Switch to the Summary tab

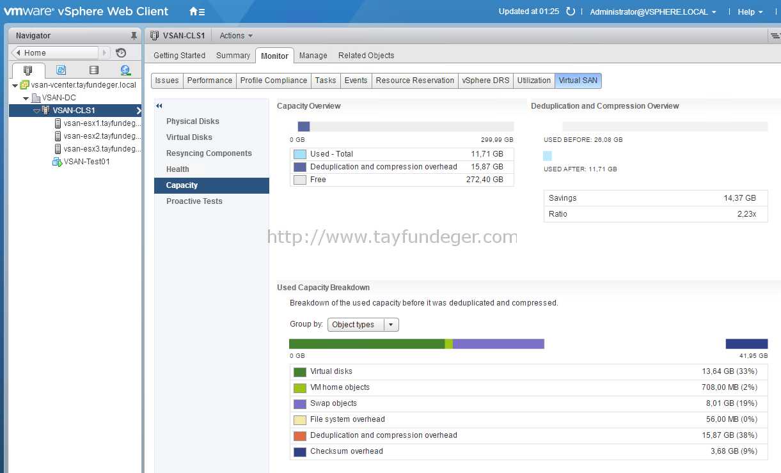[x=233, y=56]
